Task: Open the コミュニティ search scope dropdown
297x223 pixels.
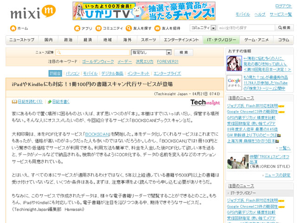Action: (203, 28)
